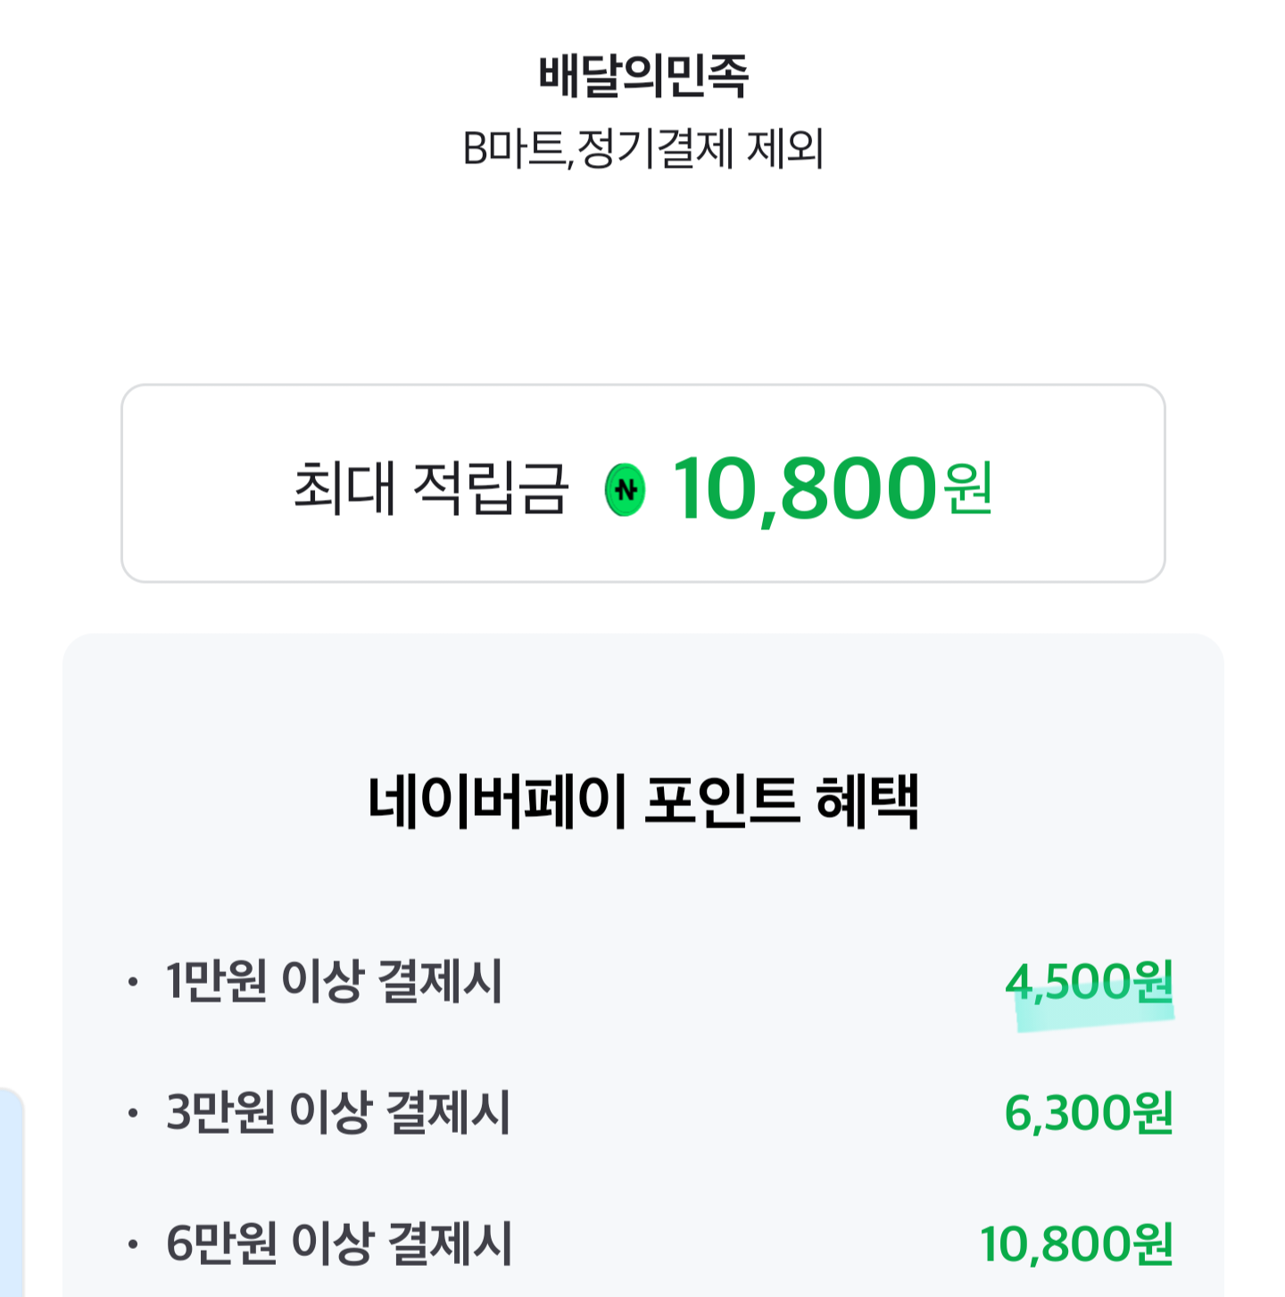1285x1297 pixels.
Task: Click the bullet before 1만원 이상 결제시
Action: (x=133, y=983)
